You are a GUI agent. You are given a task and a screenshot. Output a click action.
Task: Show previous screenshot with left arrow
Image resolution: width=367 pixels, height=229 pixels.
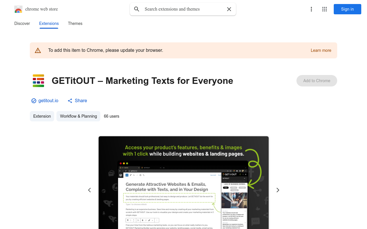click(89, 190)
